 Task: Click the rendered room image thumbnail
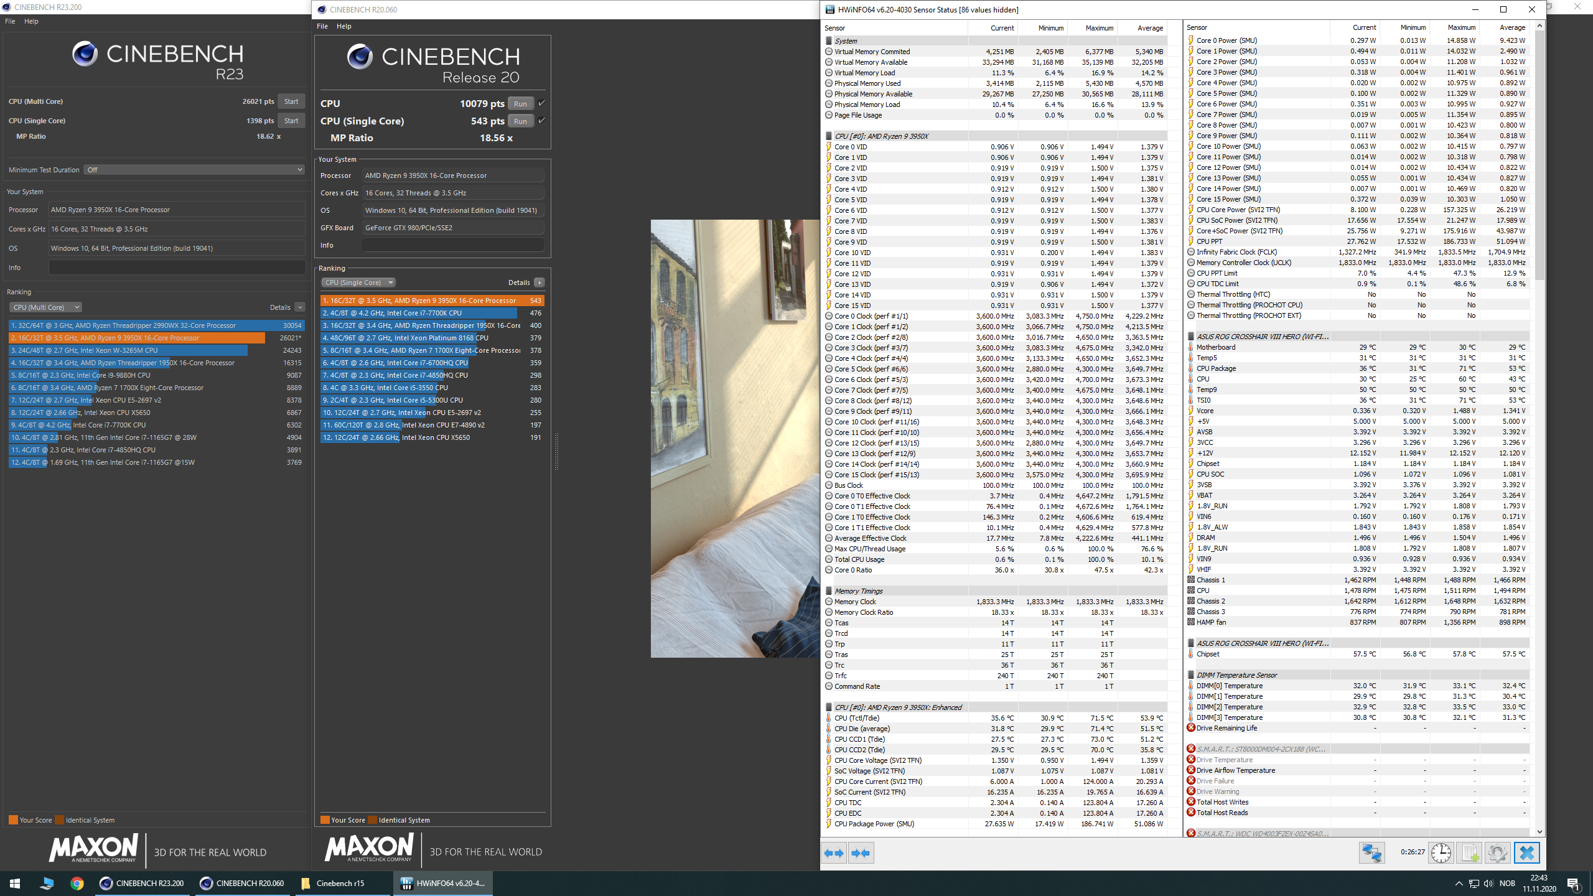point(735,439)
